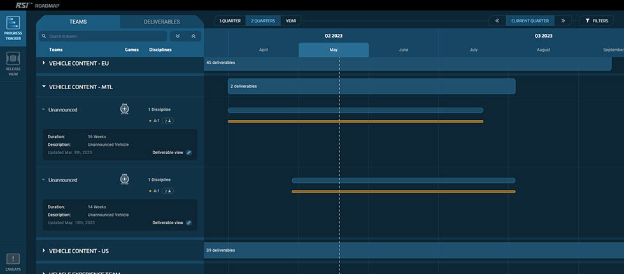Select the June month header
The width and height of the screenshot is (624, 274).
(x=404, y=50)
